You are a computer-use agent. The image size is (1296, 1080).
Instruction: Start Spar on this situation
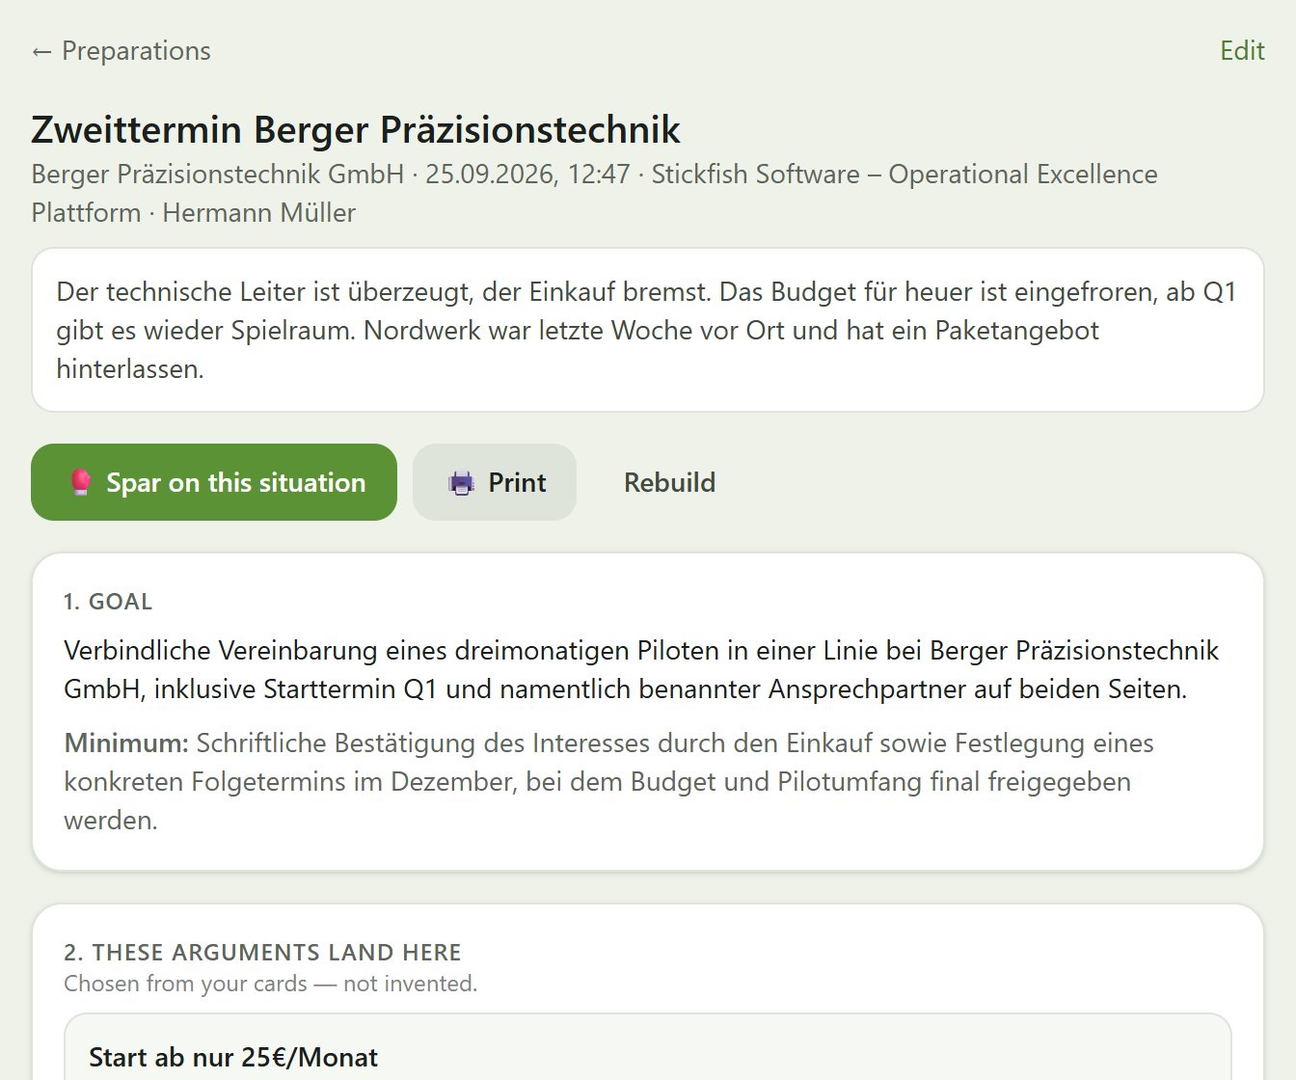click(x=214, y=482)
